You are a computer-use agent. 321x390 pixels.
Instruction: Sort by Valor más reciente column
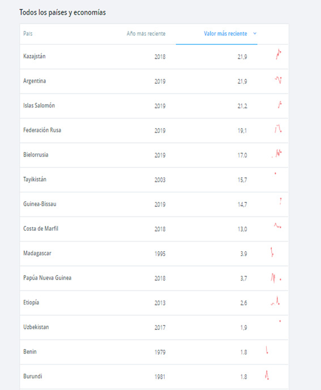(x=225, y=33)
